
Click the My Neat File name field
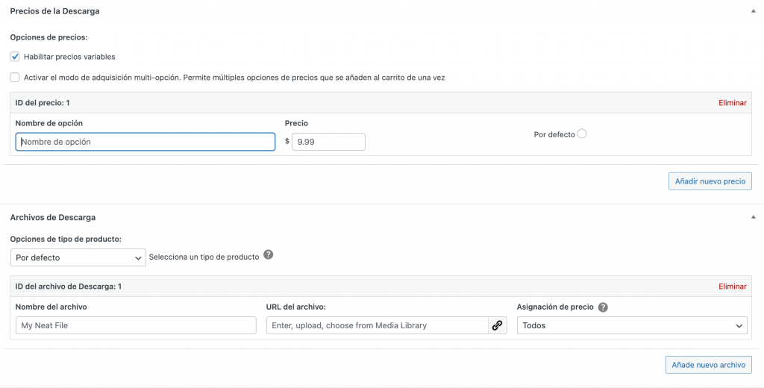[136, 325]
